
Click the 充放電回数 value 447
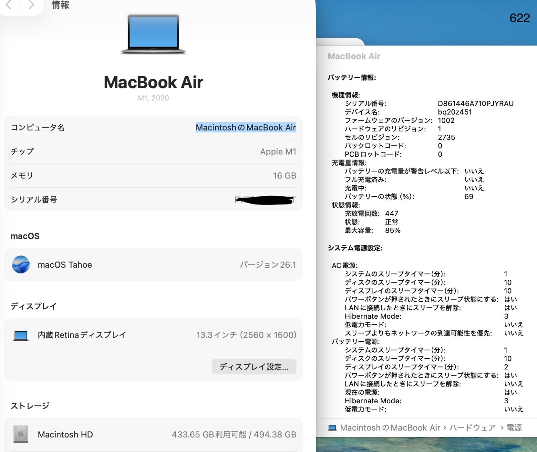pyautogui.click(x=392, y=214)
